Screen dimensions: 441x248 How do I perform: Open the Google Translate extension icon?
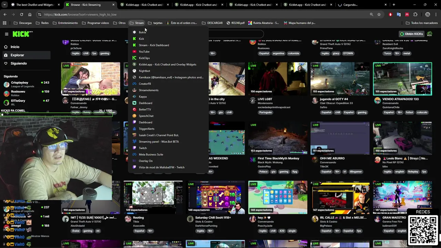(399, 14)
